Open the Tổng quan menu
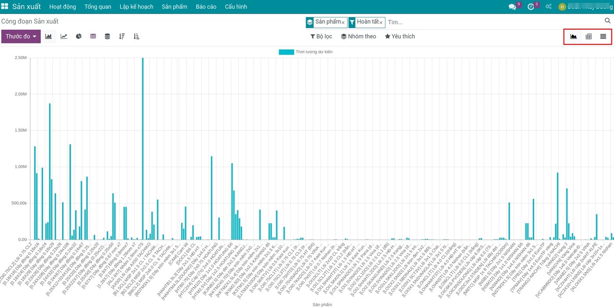614x308 pixels. coord(98,7)
